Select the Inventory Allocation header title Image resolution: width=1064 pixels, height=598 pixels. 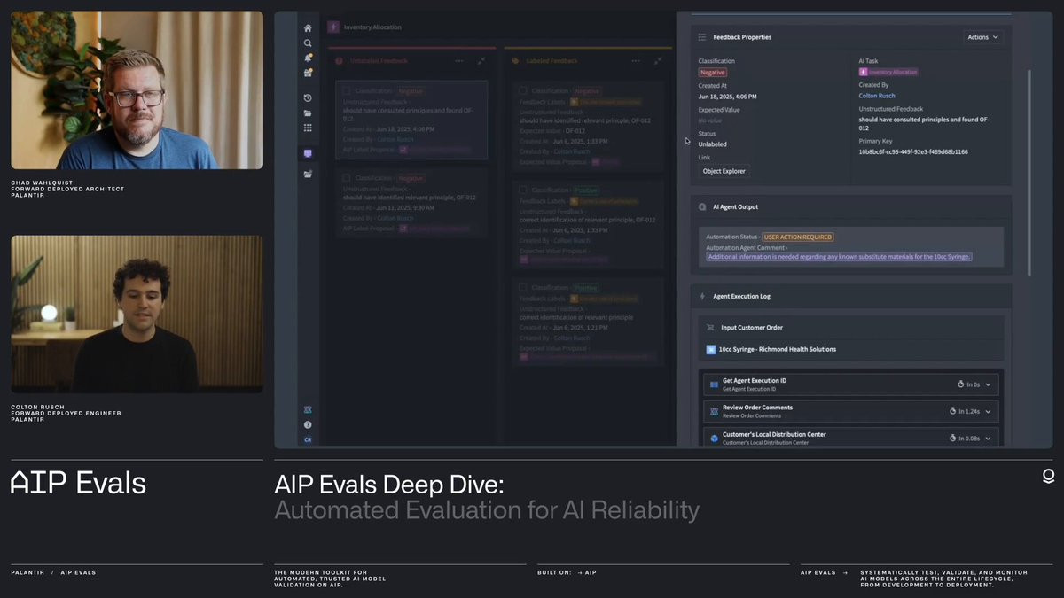[x=372, y=27]
